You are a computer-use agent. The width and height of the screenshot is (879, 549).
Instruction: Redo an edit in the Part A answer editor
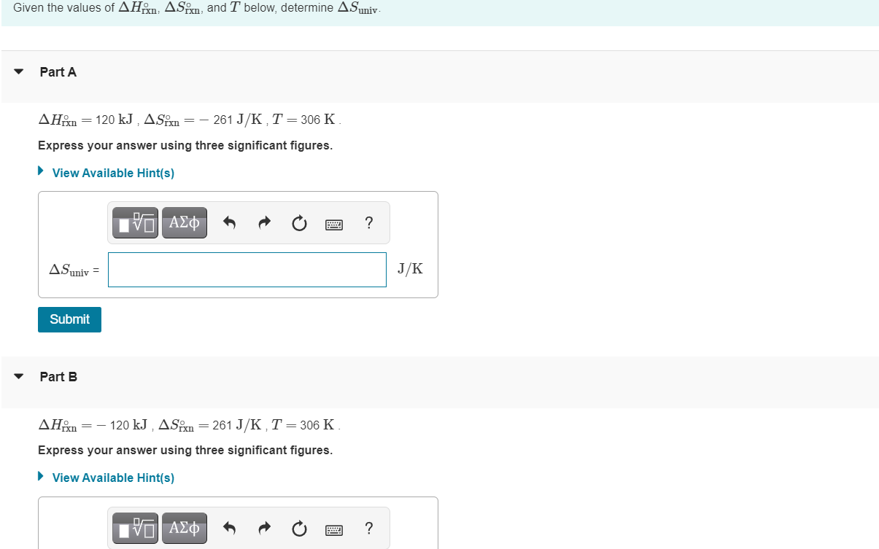pyautogui.click(x=264, y=222)
